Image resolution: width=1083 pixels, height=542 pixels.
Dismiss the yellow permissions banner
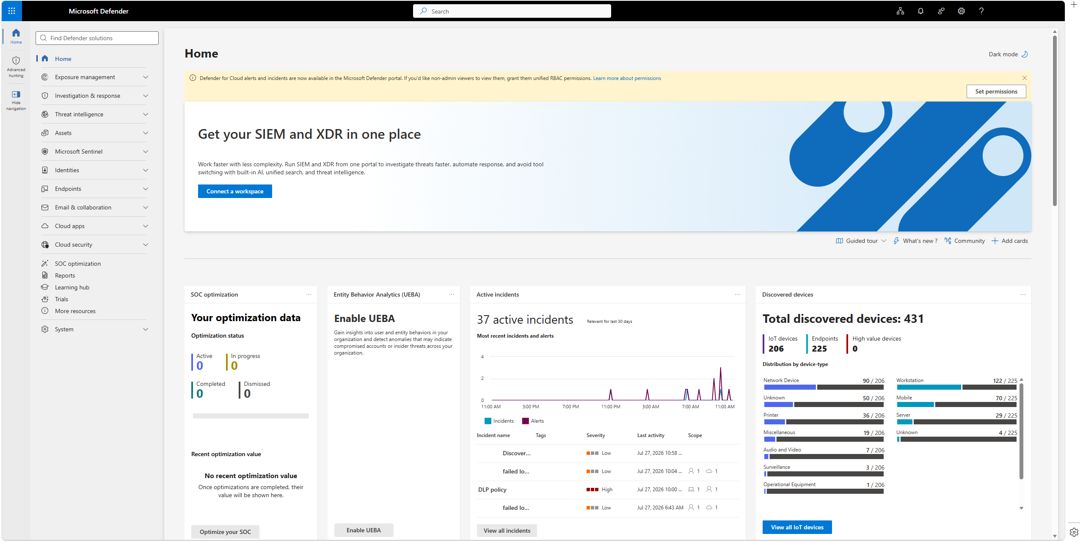[1025, 78]
